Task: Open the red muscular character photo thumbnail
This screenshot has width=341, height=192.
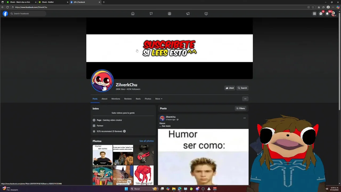Action: click(144, 175)
